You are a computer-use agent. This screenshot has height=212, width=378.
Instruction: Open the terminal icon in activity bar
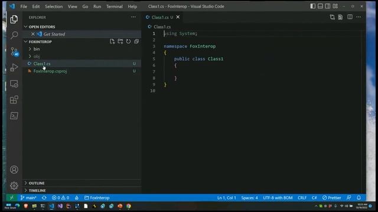14,116
